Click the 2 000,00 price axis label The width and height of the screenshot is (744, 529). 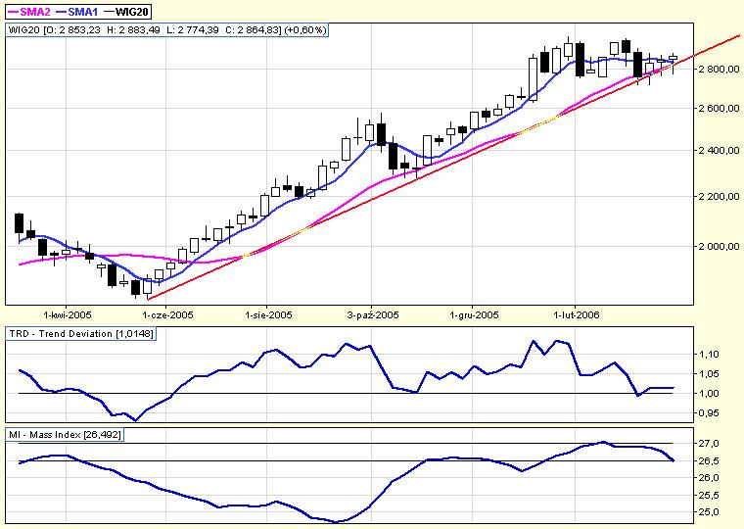(x=719, y=246)
